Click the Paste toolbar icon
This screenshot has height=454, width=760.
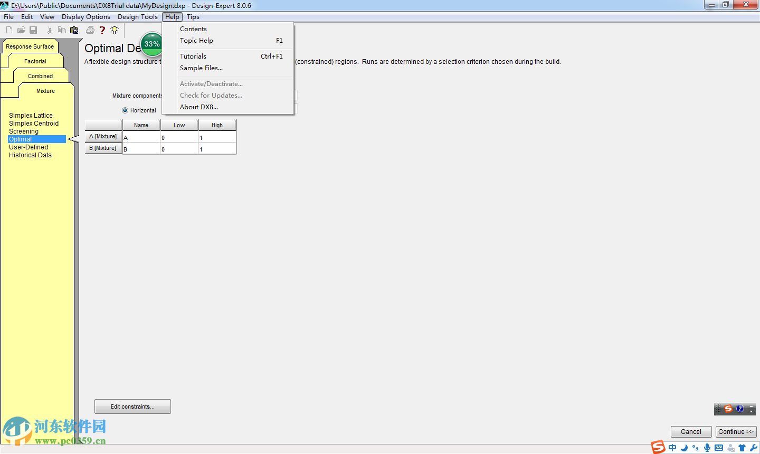74,30
